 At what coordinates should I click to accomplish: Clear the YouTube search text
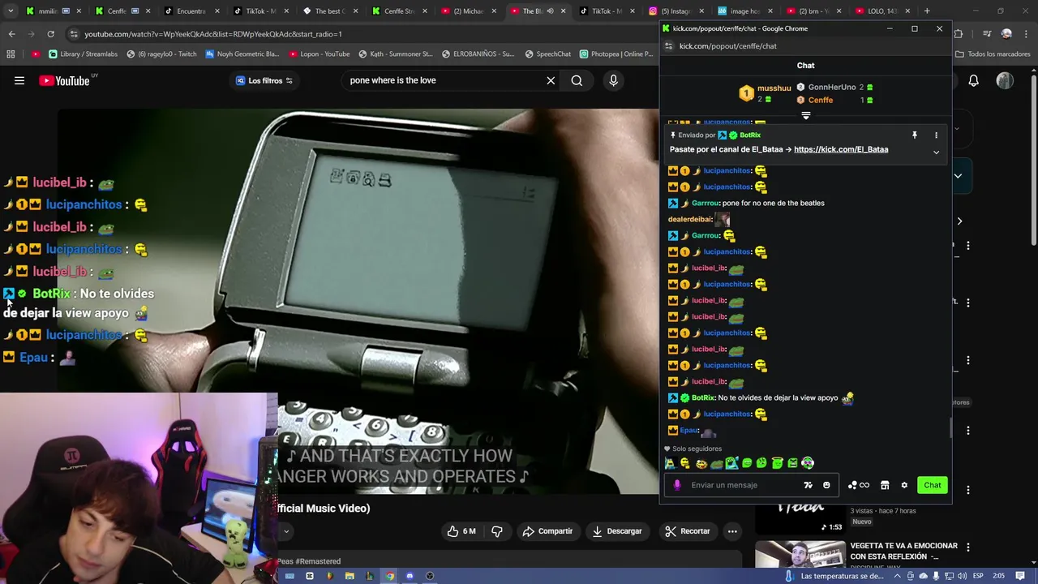[x=551, y=80]
